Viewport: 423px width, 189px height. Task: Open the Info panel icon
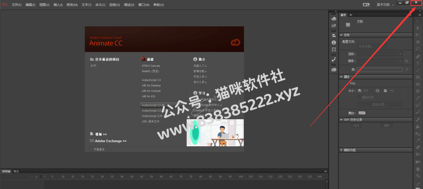pos(334,43)
